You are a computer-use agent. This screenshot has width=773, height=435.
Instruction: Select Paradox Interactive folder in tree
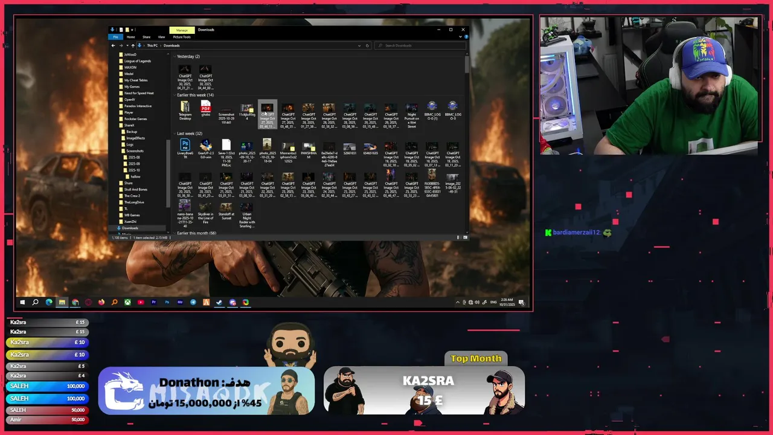pos(138,106)
